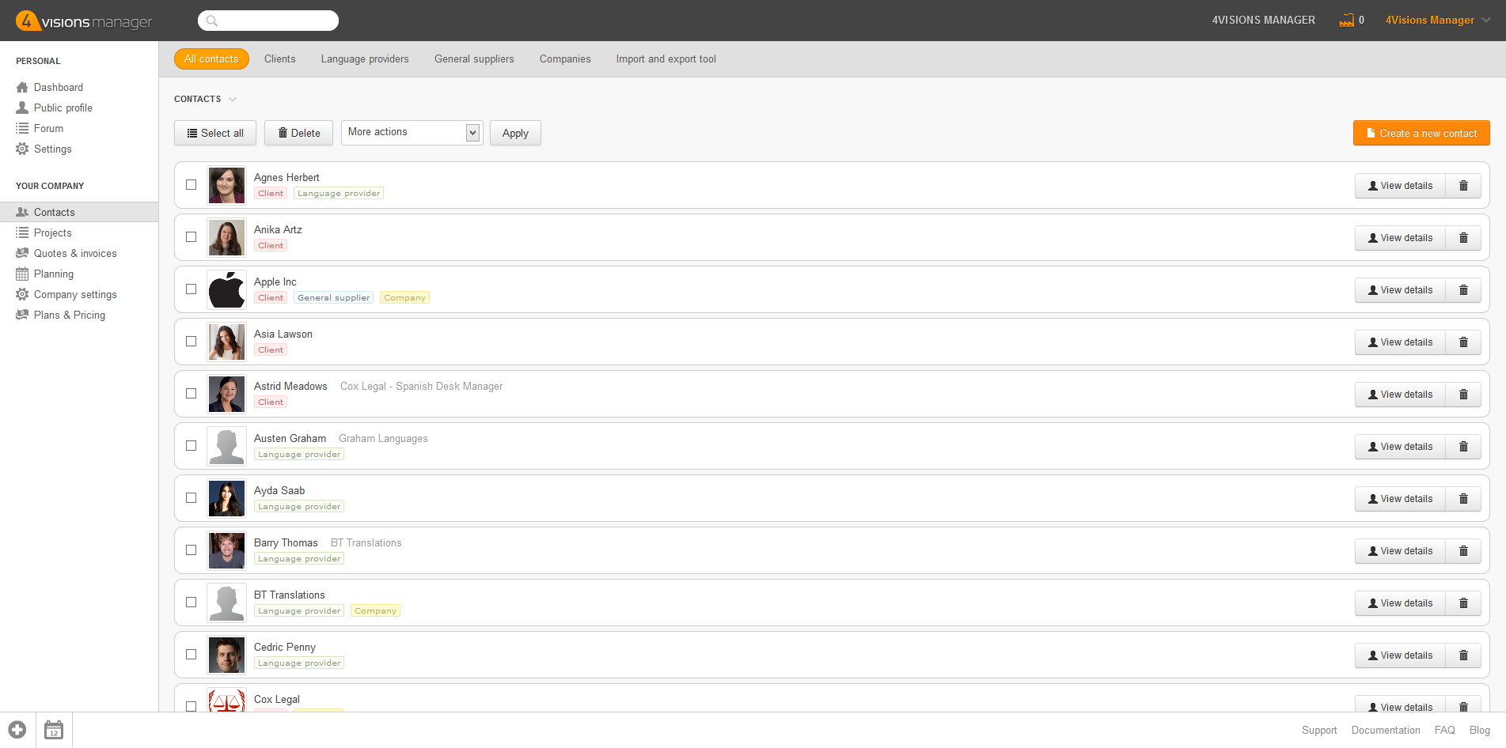The width and height of the screenshot is (1506, 748).
Task: Open the calendar icon in bottom bar
Action: [x=54, y=730]
